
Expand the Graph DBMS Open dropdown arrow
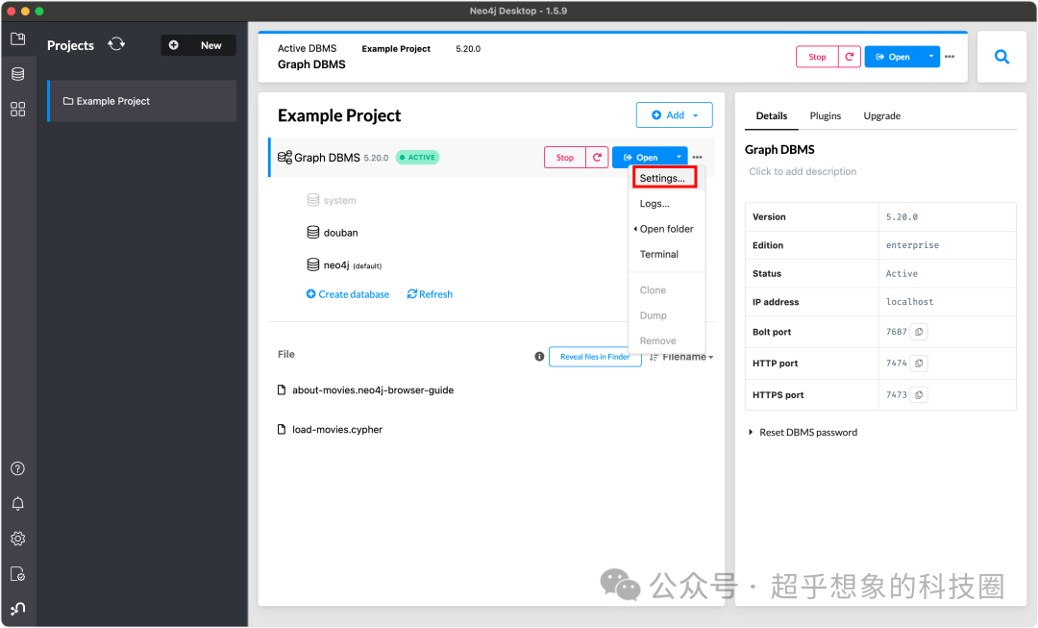tap(679, 158)
